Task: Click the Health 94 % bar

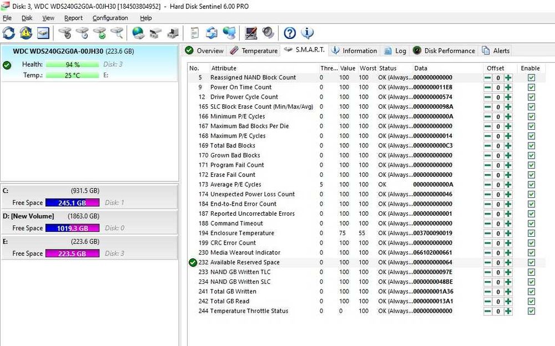Action: tap(72, 64)
